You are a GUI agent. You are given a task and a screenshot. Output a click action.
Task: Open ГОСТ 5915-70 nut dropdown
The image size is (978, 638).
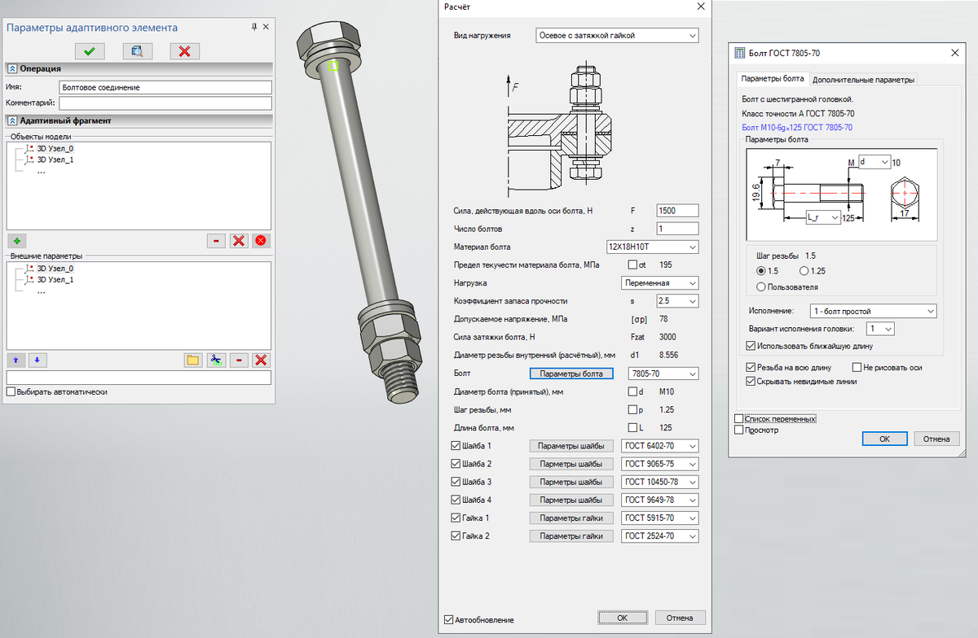[659, 518]
